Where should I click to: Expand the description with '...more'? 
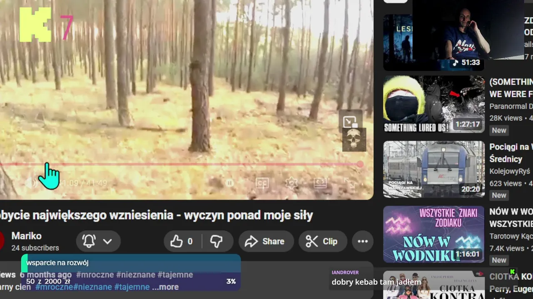(x=165, y=287)
